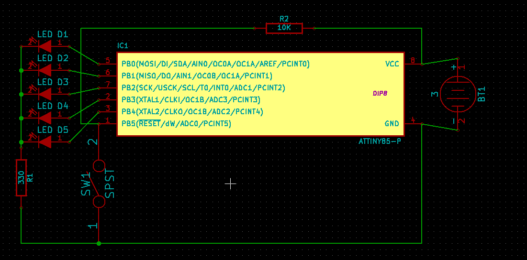Select the LED D5 diode symbol
The height and width of the screenshot is (260, 527).
(x=45, y=141)
